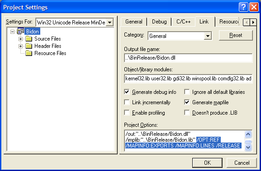Expand the Source Files folder

(20, 39)
